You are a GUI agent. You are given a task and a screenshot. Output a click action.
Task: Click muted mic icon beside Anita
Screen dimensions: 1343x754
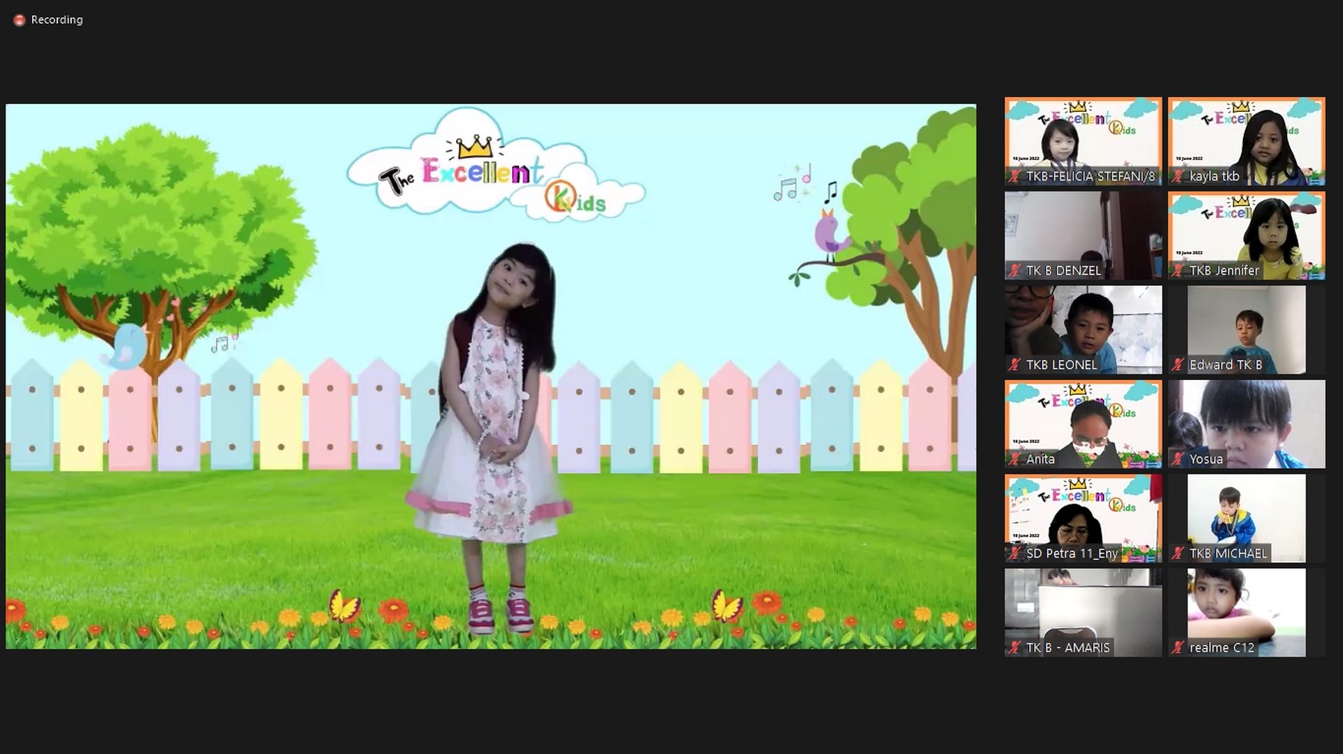(x=1015, y=459)
